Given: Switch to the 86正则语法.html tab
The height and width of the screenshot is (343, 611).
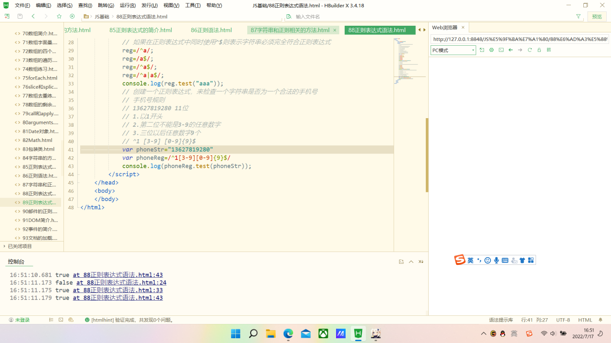Looking at the screenshot, I should click(x=211, y=30).
